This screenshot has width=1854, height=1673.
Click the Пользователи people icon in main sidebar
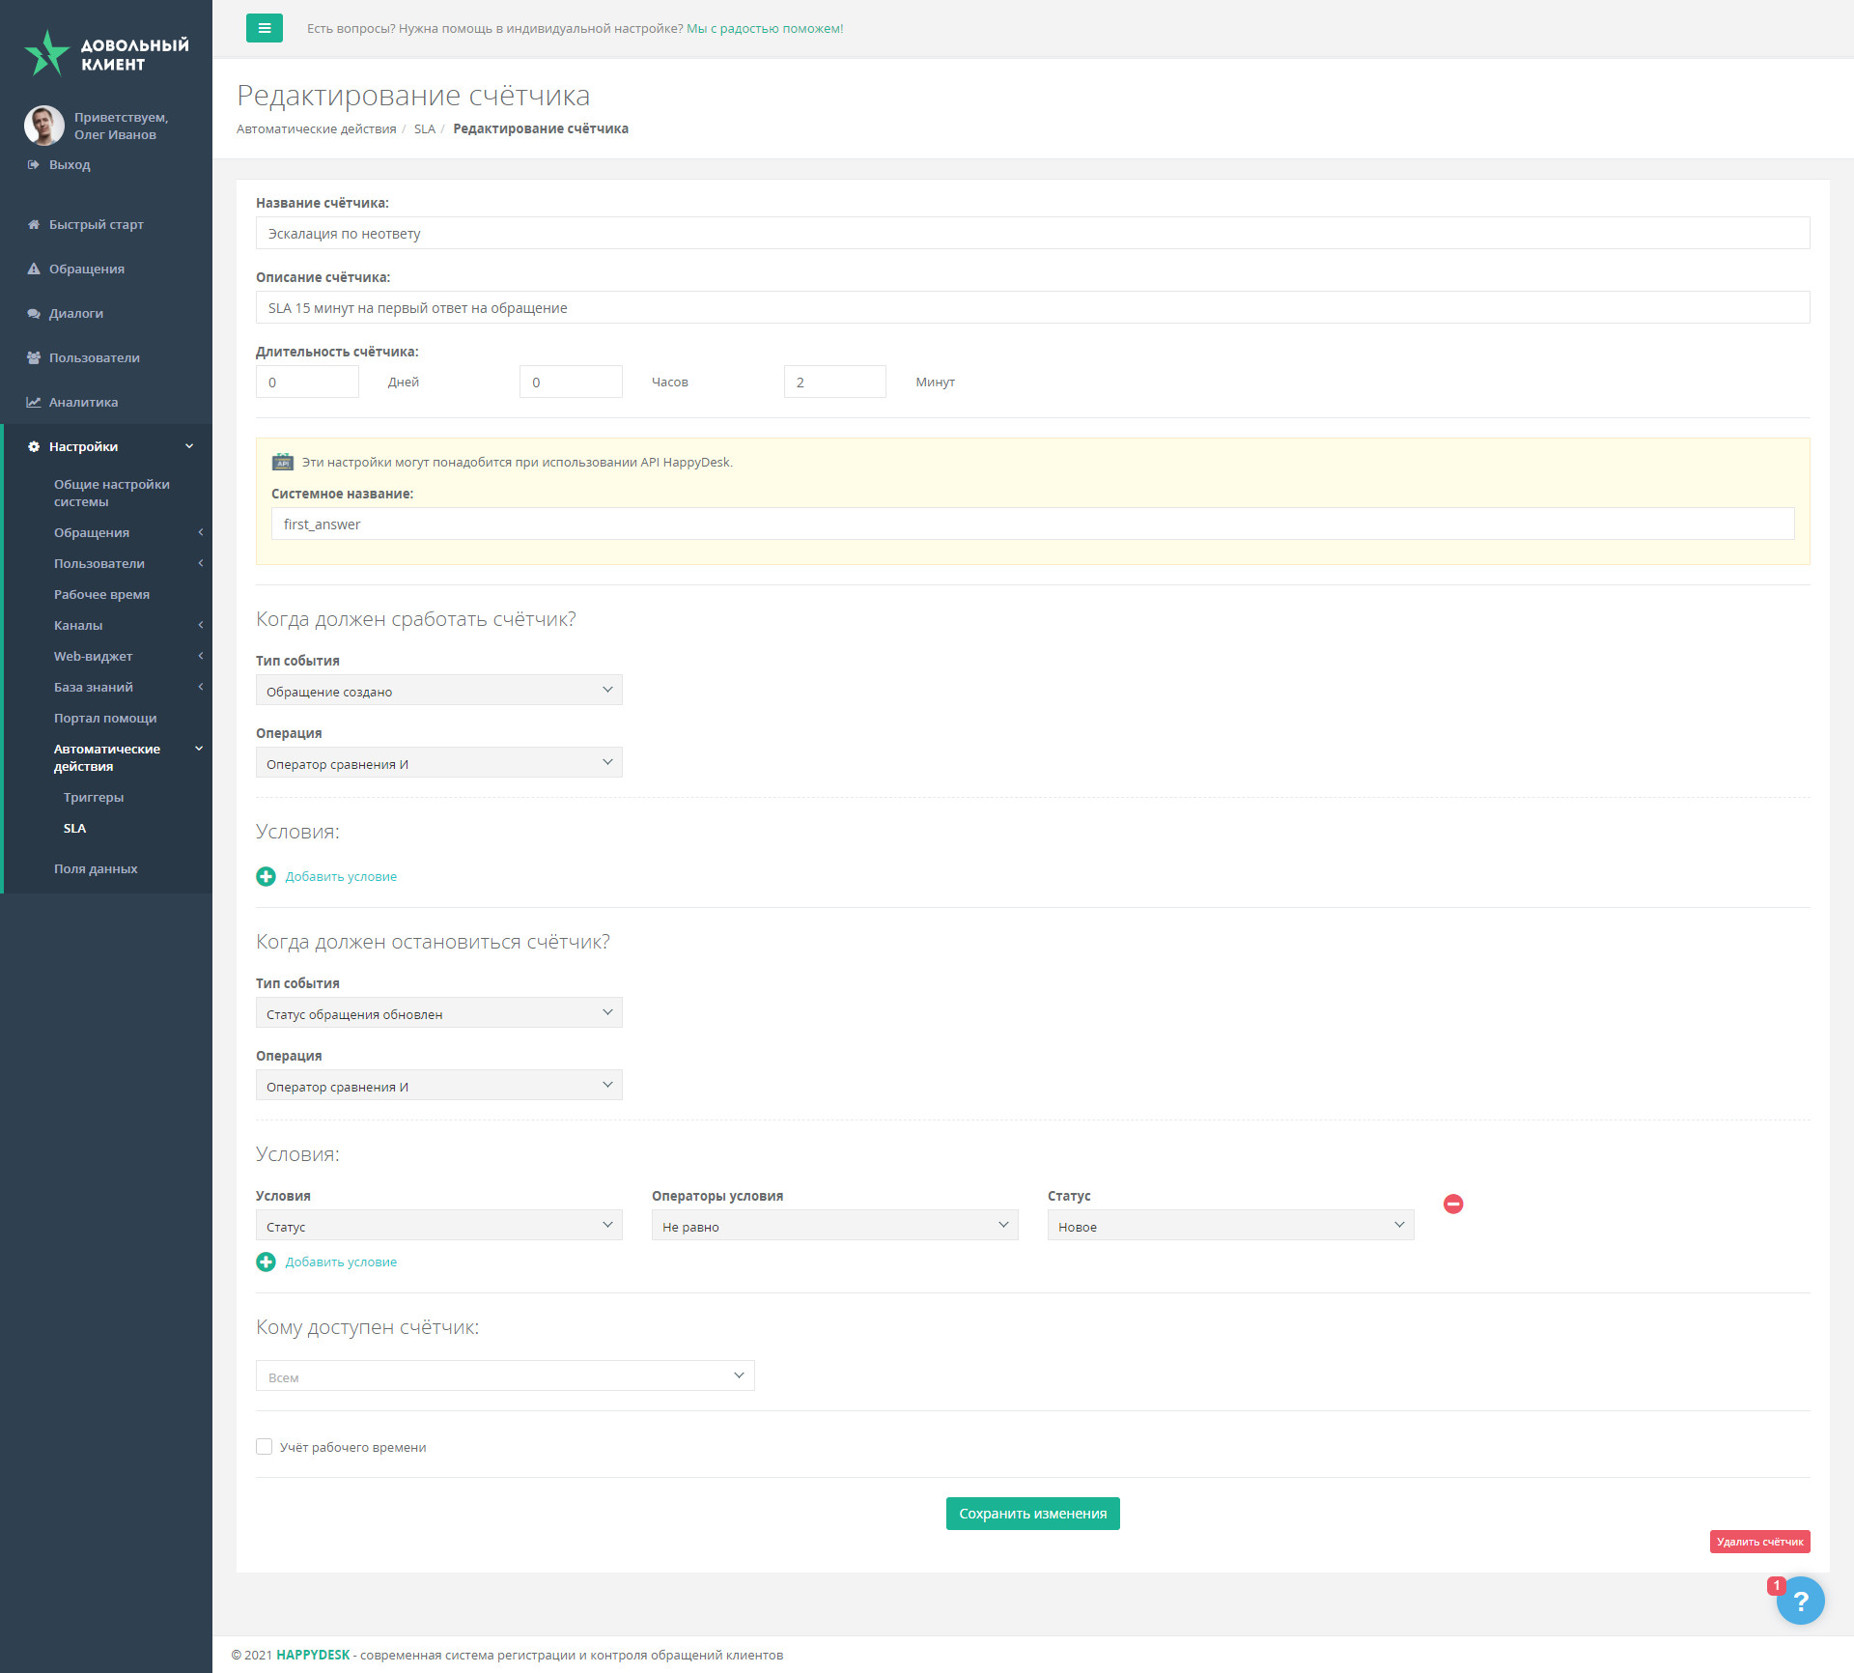(34, 357)
